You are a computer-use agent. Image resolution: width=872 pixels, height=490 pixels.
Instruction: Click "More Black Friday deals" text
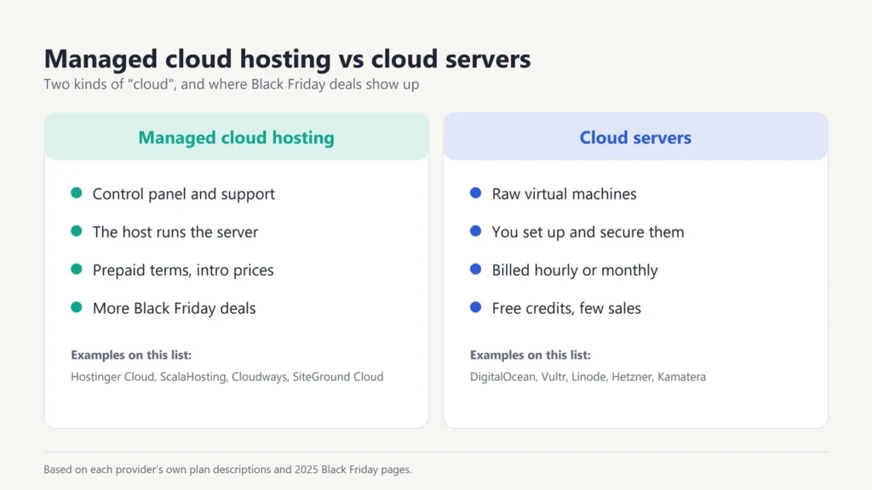[174, 308]
